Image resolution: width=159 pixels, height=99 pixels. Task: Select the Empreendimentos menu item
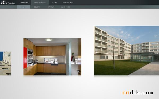click(40, 3)
